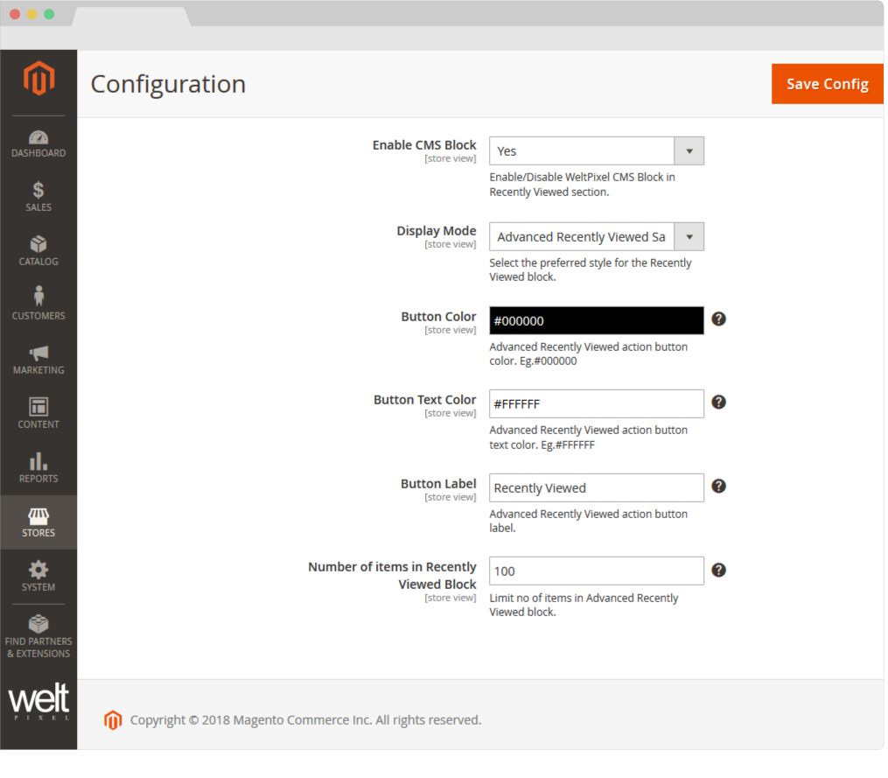
Task: Show help tooltip for Button Color
Action: point(718,319)
